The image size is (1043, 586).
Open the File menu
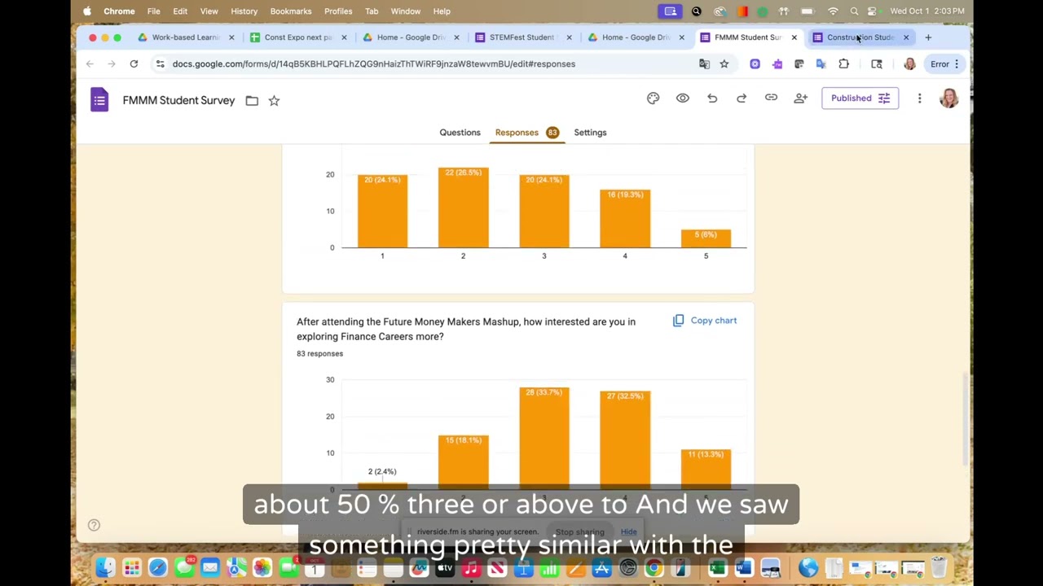(x=153, y=11)
